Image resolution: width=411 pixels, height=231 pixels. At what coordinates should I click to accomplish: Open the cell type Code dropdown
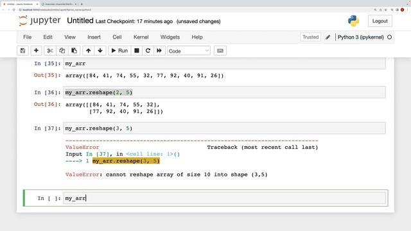coord(189,51)
